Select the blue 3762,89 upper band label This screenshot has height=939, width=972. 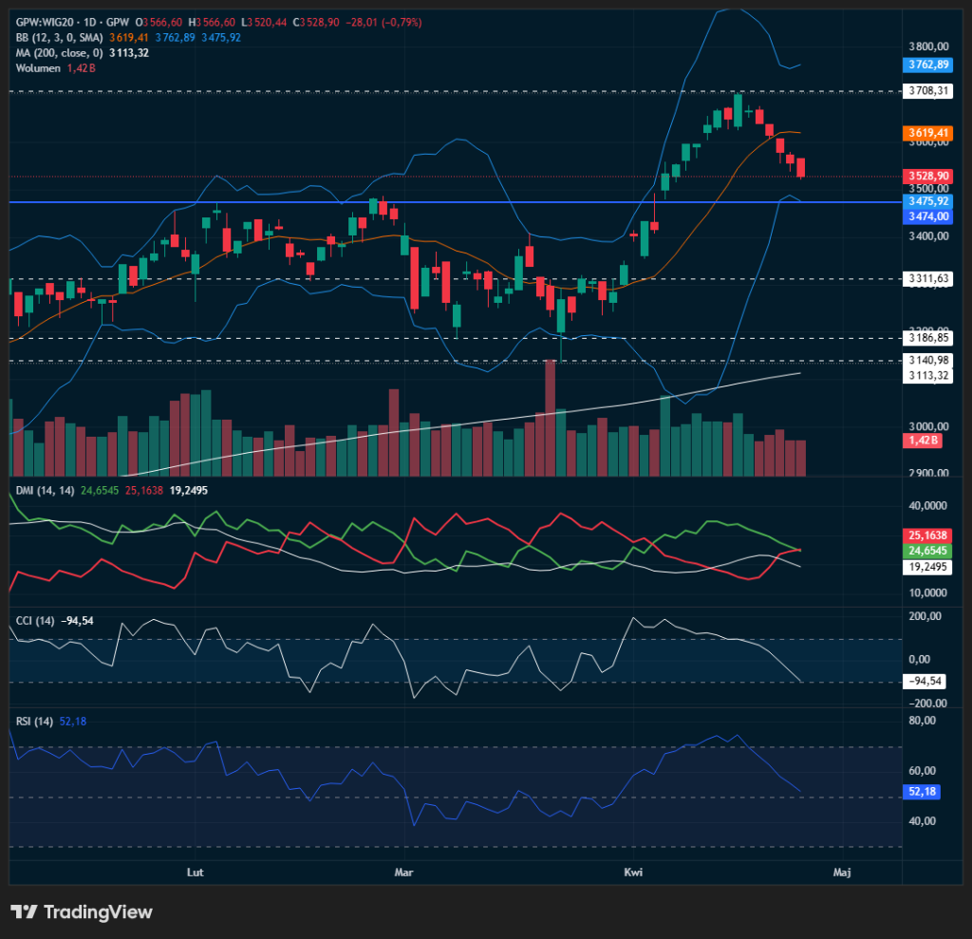point(928,65)
